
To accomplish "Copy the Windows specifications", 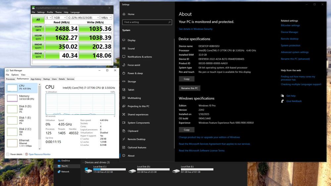I will (187, 130).
